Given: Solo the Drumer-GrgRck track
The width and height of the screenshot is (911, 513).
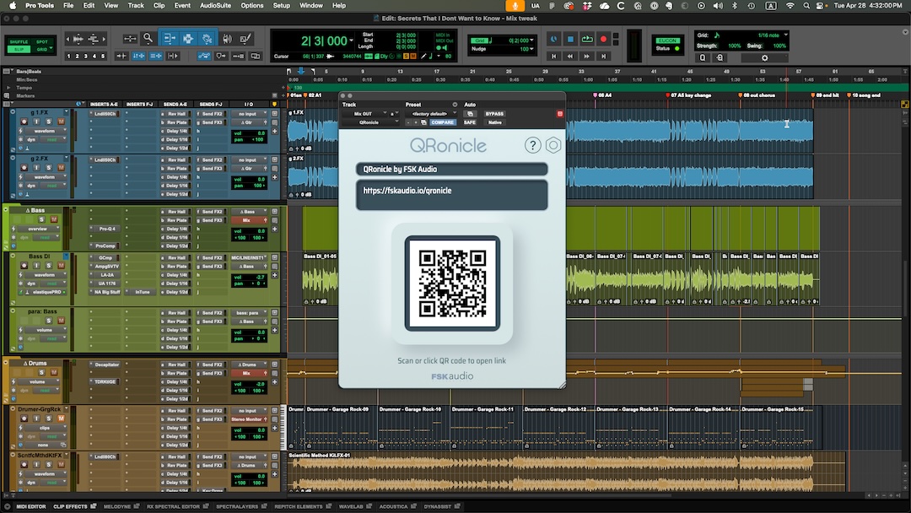Looking at the screenshot, I should pyautogui.click(x=48, y=418).
